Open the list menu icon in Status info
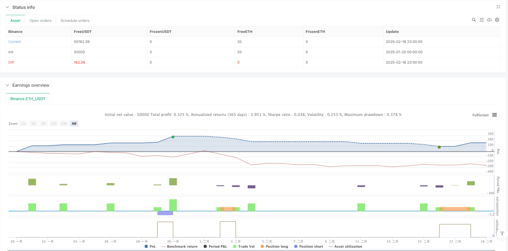508x251 pixels. point(482,20)
